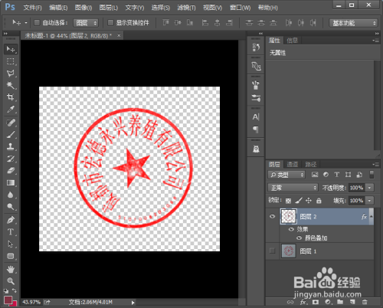Screen dimensions: 383x308
Task: Open fill slider dropdown arrow
Action: click(370, 201)
